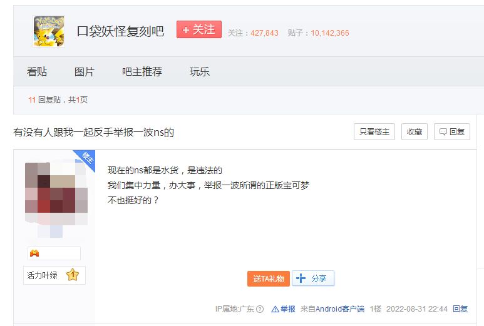This screenshot has width=484, height=326.
Task: Click the follower count 427,843
Action: point(264,33)
